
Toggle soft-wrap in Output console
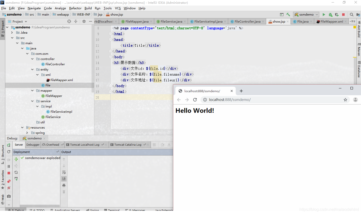click(64, 172)
